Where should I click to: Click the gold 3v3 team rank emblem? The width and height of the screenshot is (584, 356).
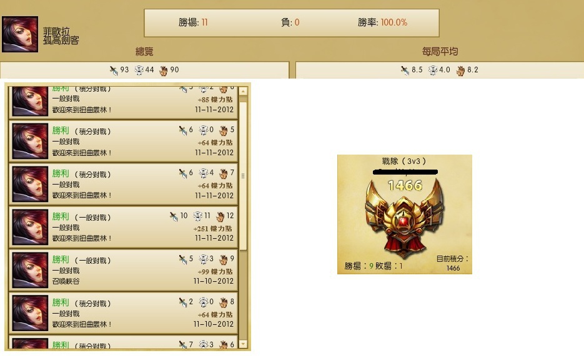tap(405, 219)
